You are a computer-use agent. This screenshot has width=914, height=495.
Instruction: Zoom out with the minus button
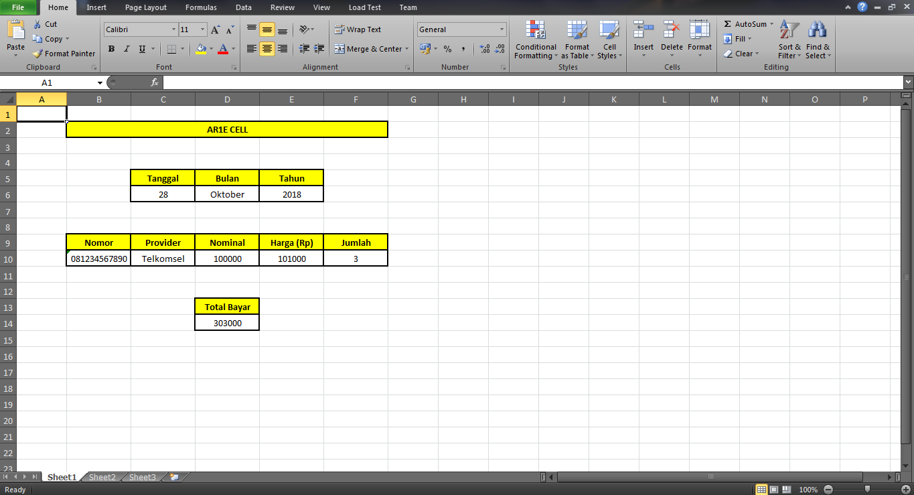point(828,490)
